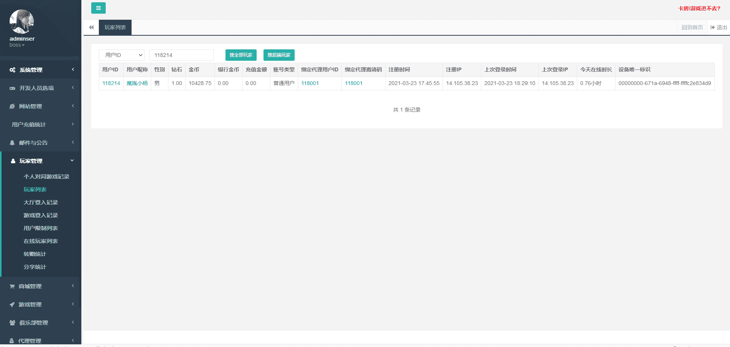Open the 用户ID search type dropdown
The width and height of the screenshot is (730, 347).
(x=122, y=55)
